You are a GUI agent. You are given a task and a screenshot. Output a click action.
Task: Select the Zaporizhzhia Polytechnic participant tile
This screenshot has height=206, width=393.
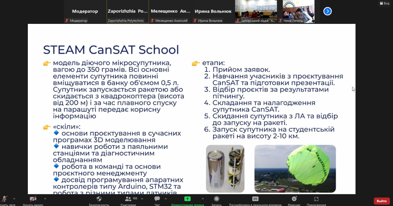[128, 11]
